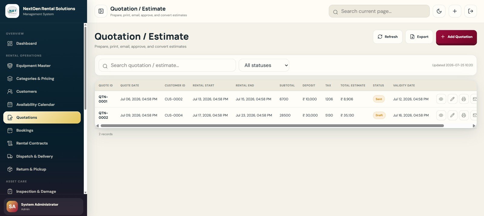Open Rental Contracts page
The height and width of the screenshot is (216, 484).
coord(42,143)
